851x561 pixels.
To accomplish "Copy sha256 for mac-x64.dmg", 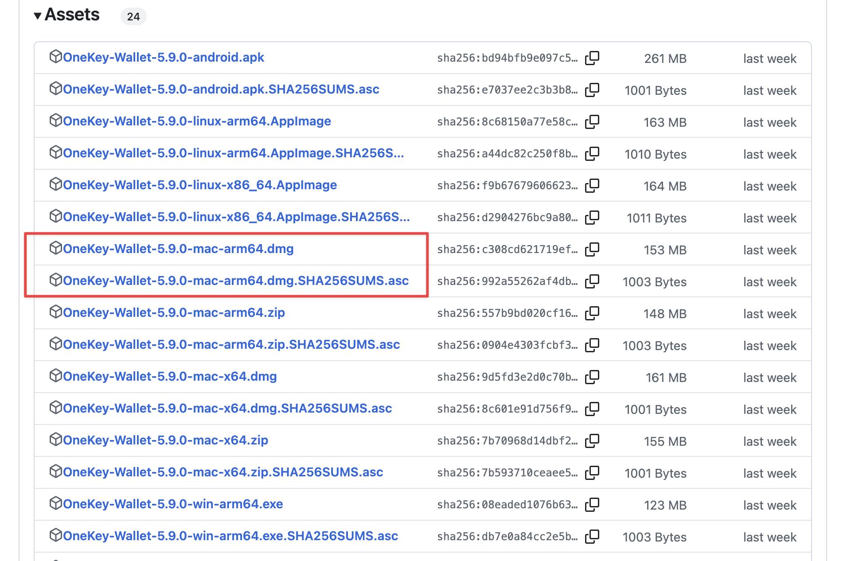I will (592, 377).
